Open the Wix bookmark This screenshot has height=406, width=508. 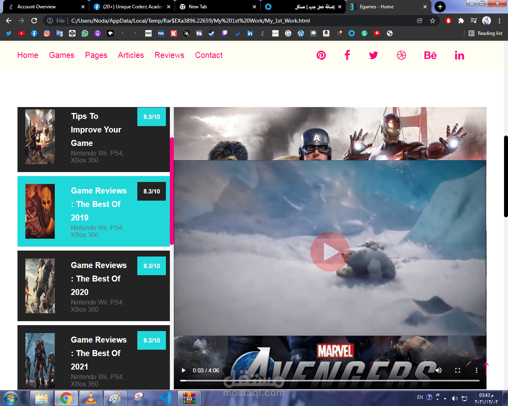coord(148,33)
